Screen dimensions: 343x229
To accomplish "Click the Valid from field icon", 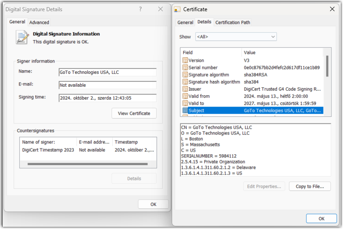I will pyautogui.click(x=185, y=96).
